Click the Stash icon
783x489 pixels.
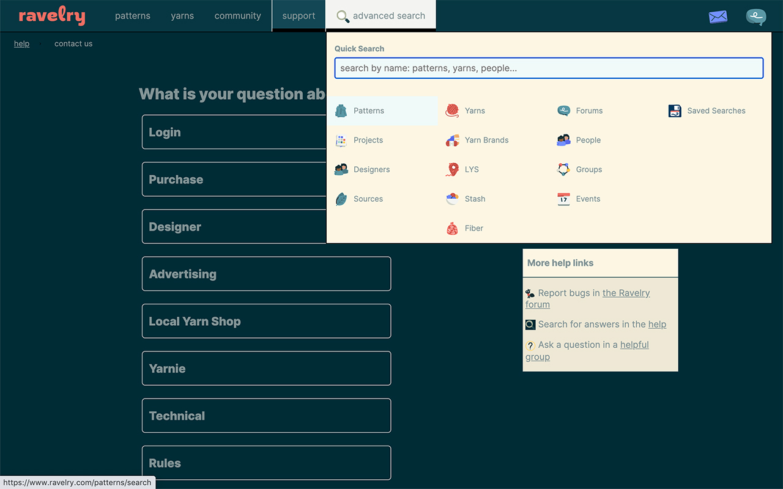coord(452,199)
